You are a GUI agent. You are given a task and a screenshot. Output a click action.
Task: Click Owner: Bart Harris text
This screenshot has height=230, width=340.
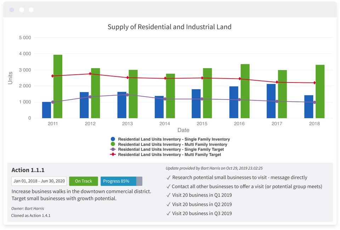click(28, 208)
